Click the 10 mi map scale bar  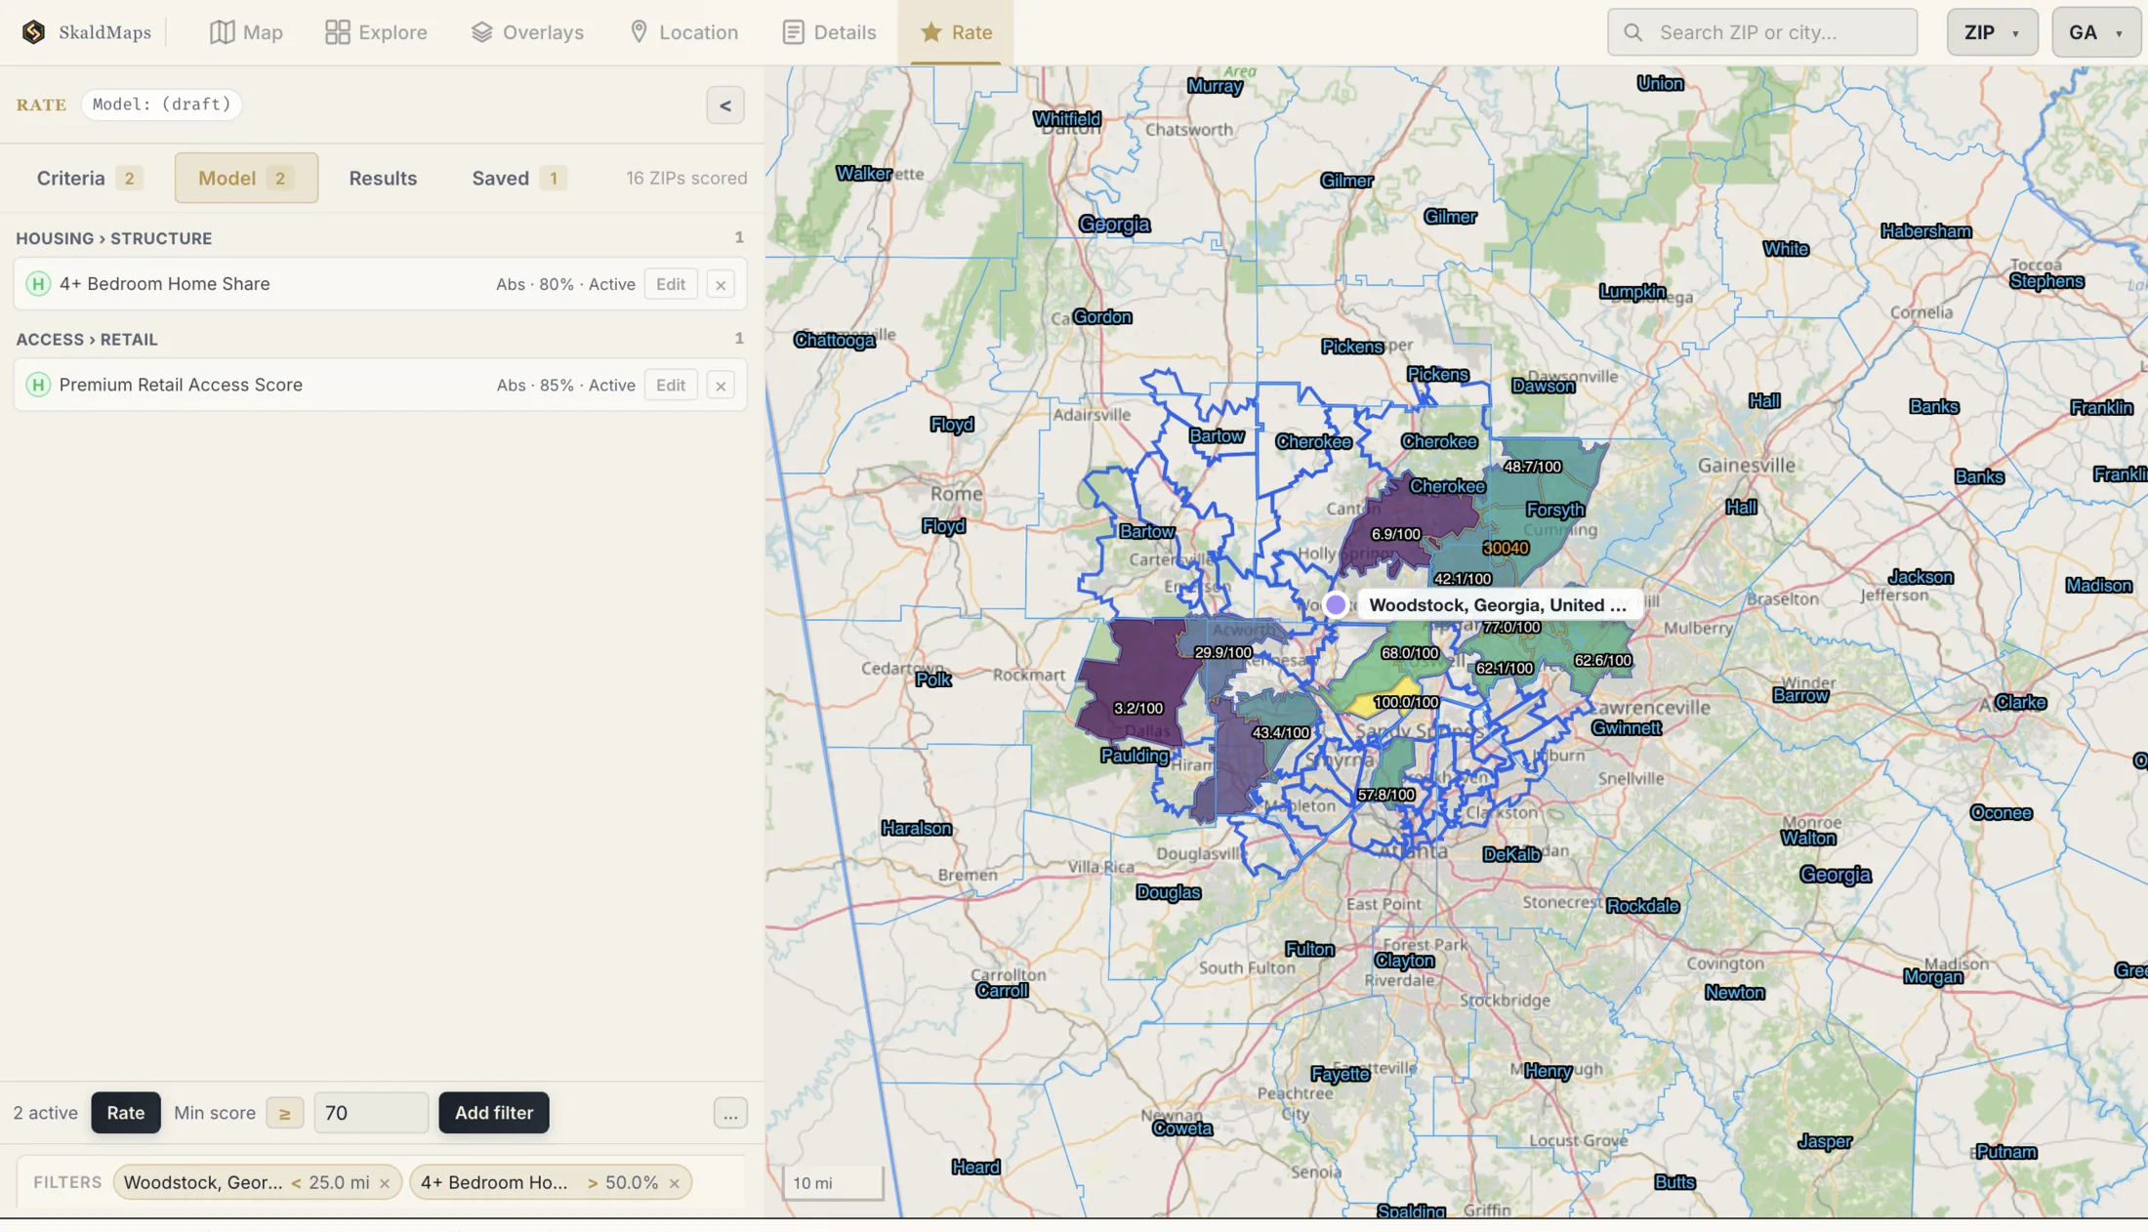point(833,1183)
